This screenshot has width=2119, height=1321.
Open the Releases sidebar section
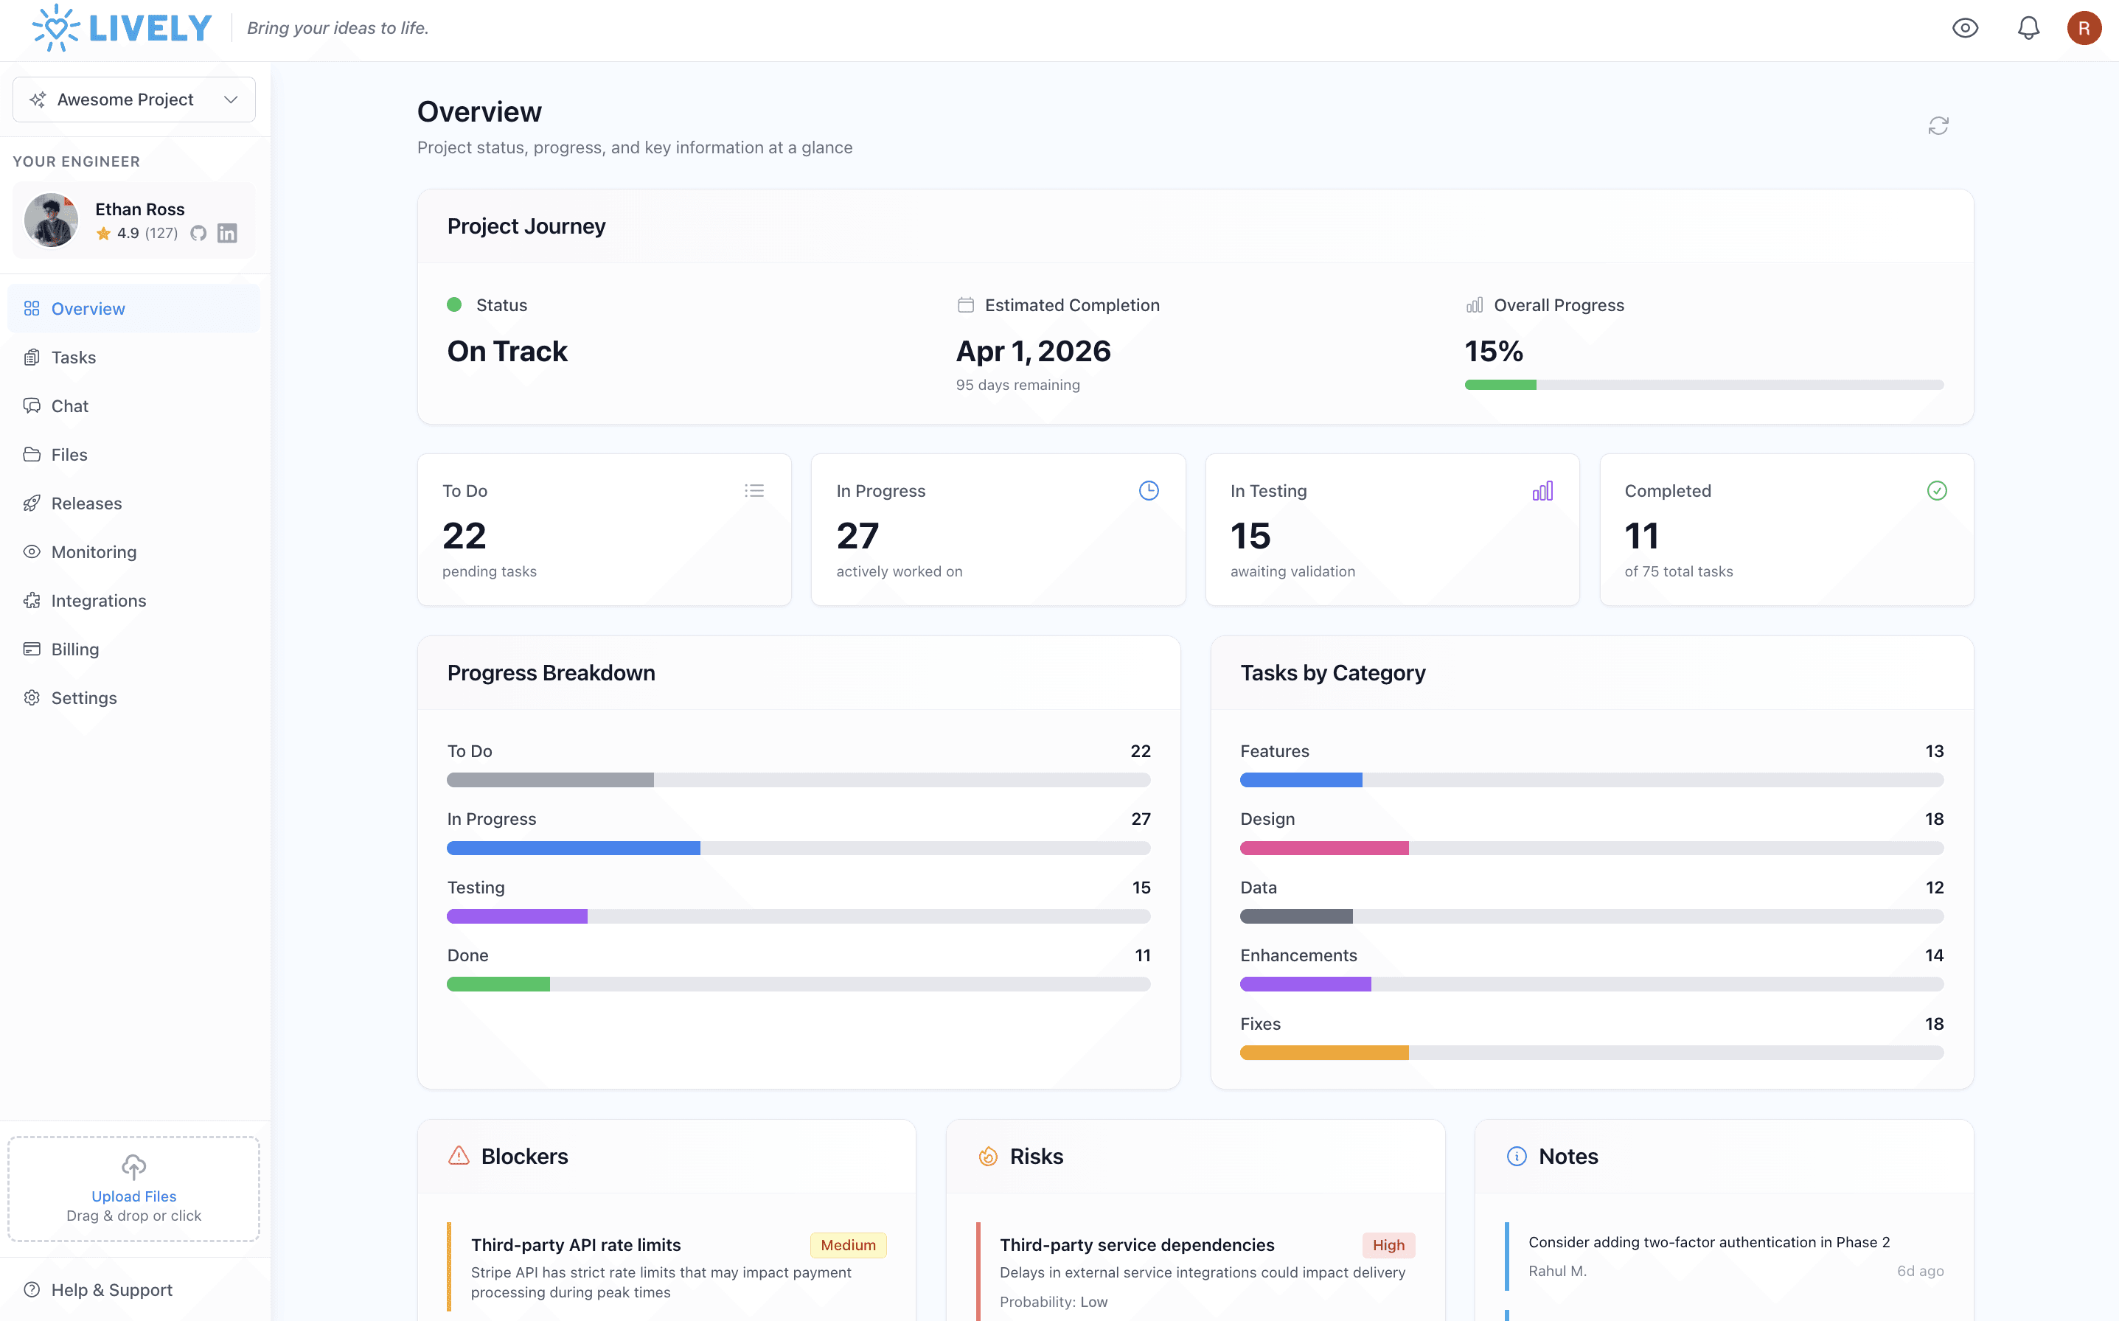pyautogui.click(x=86, y=503)
